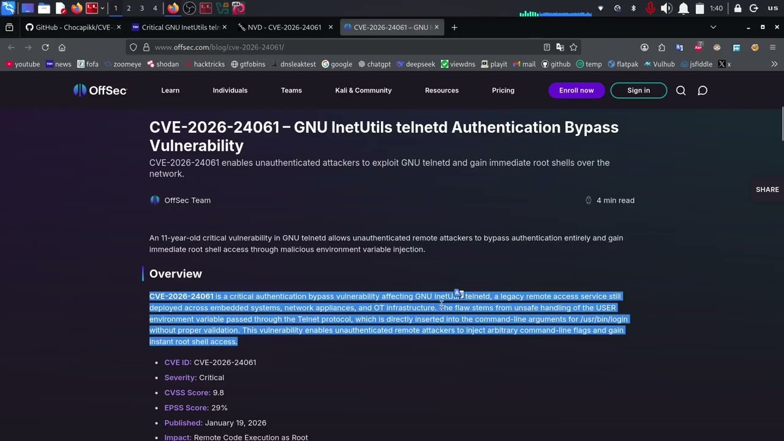The height and width of the screenshot is (441, 784).
Task: Open the site search magnifier
Action: (x=680, y=90)
